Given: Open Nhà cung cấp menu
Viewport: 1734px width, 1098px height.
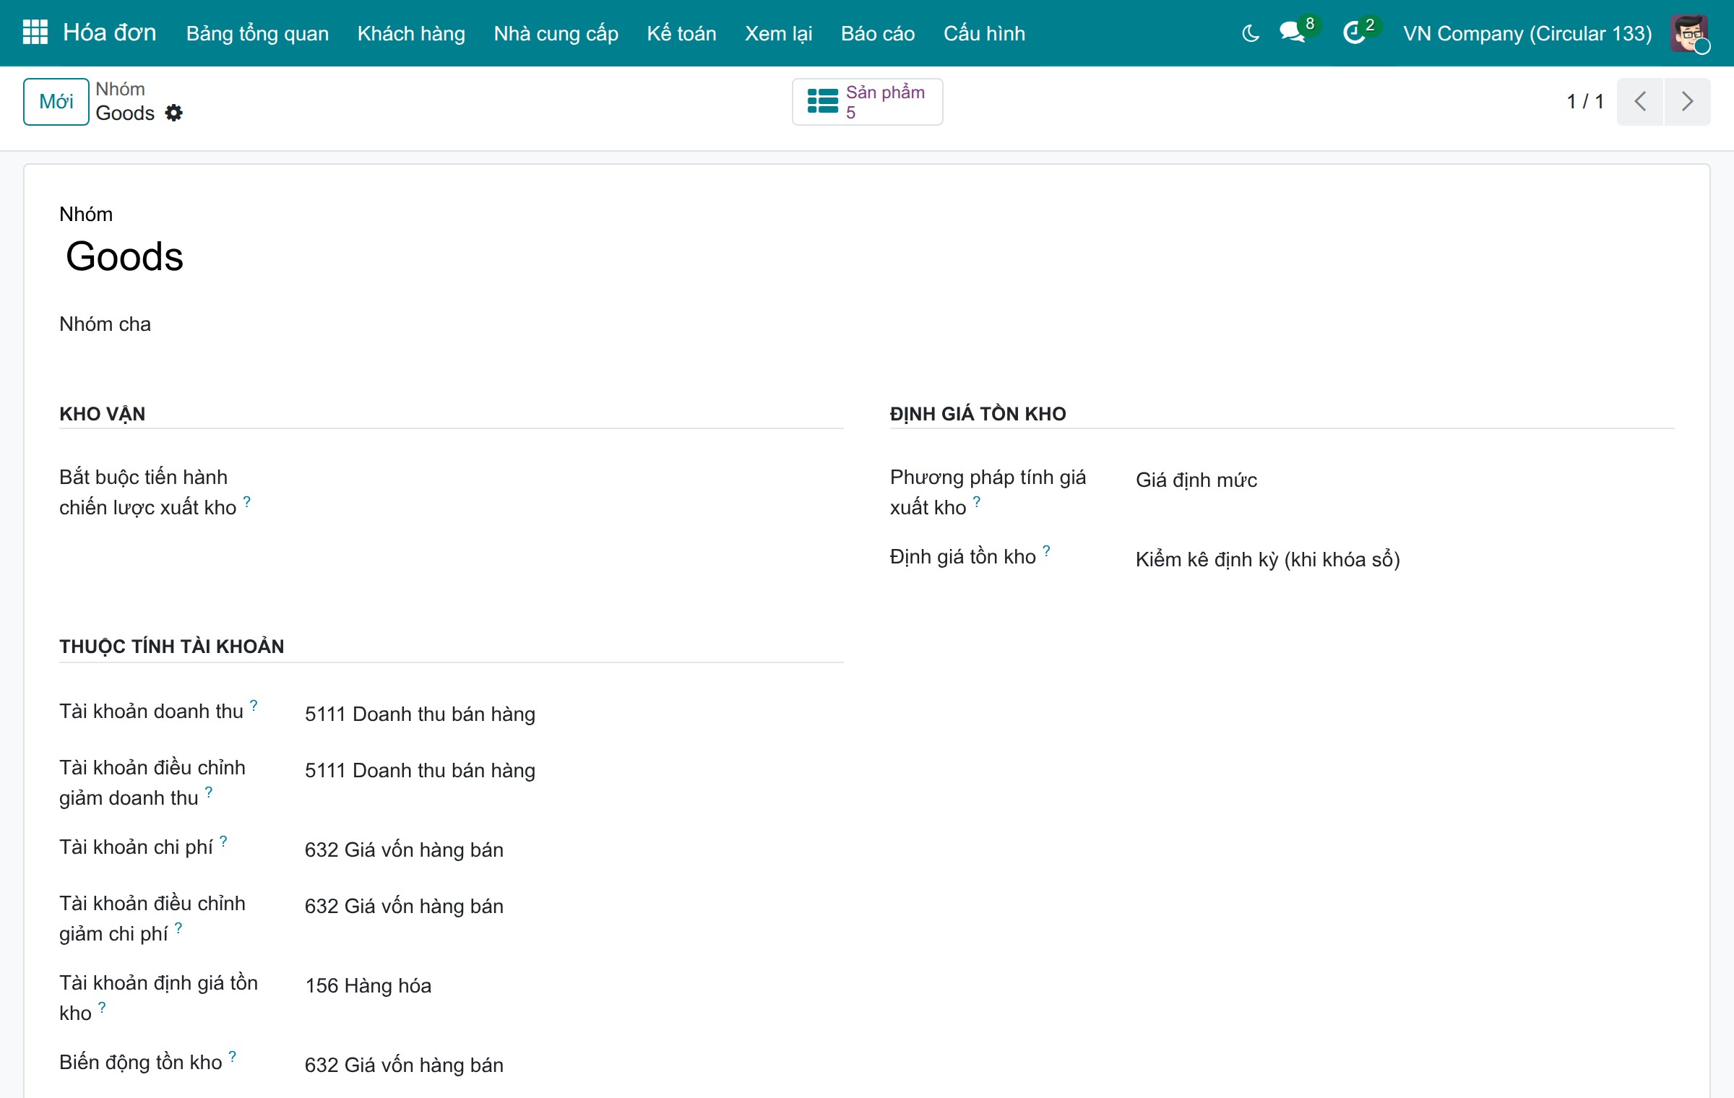Looking at the screenshot, I should (556, 33).
